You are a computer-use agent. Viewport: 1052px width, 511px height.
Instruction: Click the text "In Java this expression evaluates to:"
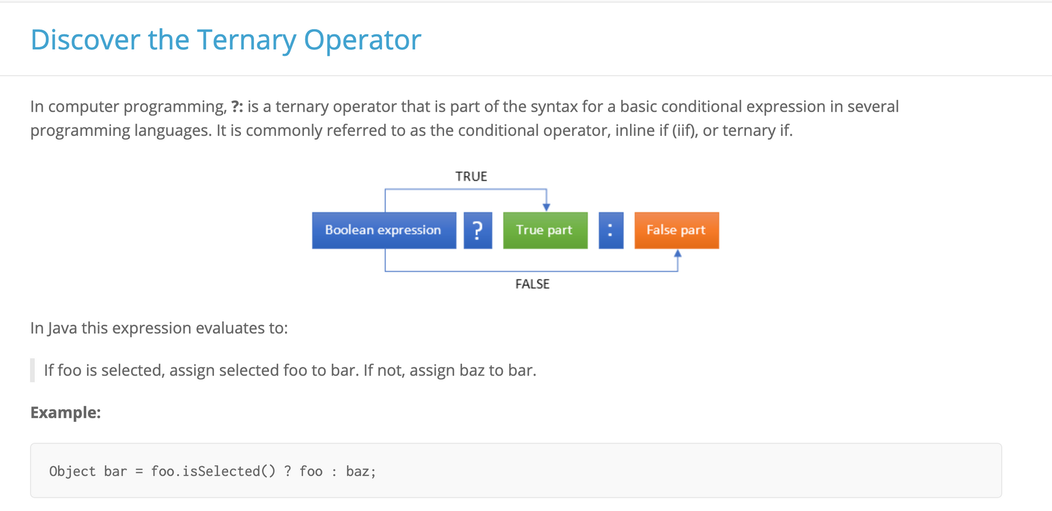tap(159, 328)
